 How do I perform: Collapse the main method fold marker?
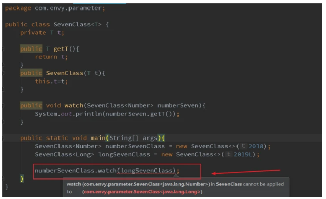point(3,138)
